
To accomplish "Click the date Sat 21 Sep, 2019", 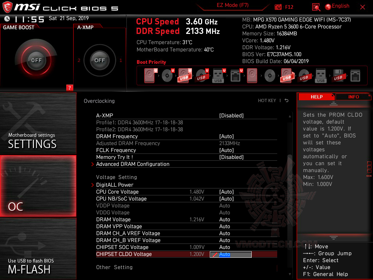I will (68, 18).
